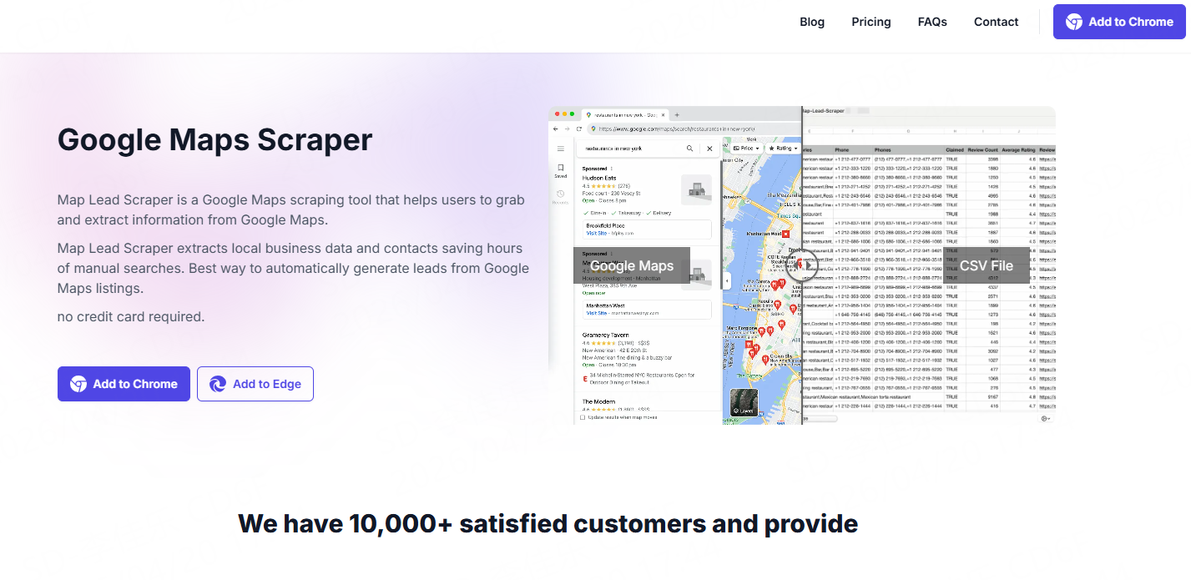Click the Hudson Eats listing thumbnail

[x=696, y=190]
